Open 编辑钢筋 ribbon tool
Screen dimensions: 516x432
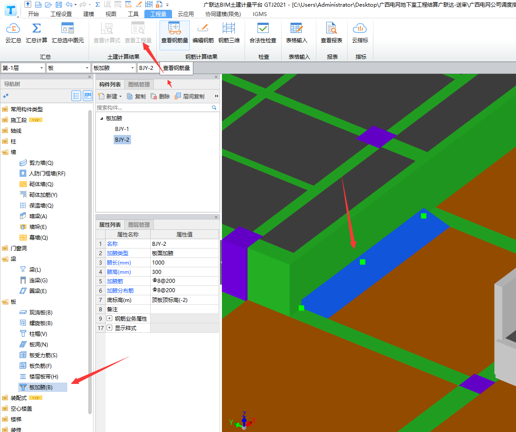(x=203, y=33)
